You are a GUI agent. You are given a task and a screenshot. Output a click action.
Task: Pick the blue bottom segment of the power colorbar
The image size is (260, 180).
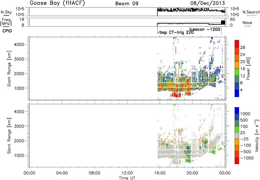click(x=237, y=93)
